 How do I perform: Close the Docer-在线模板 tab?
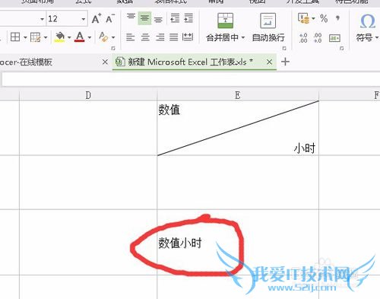pyautogui.click(x=105, y=62)
